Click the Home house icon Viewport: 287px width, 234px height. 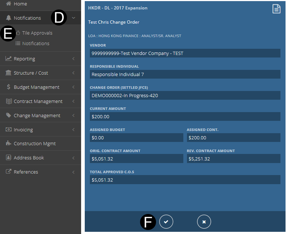coord(9,4)
